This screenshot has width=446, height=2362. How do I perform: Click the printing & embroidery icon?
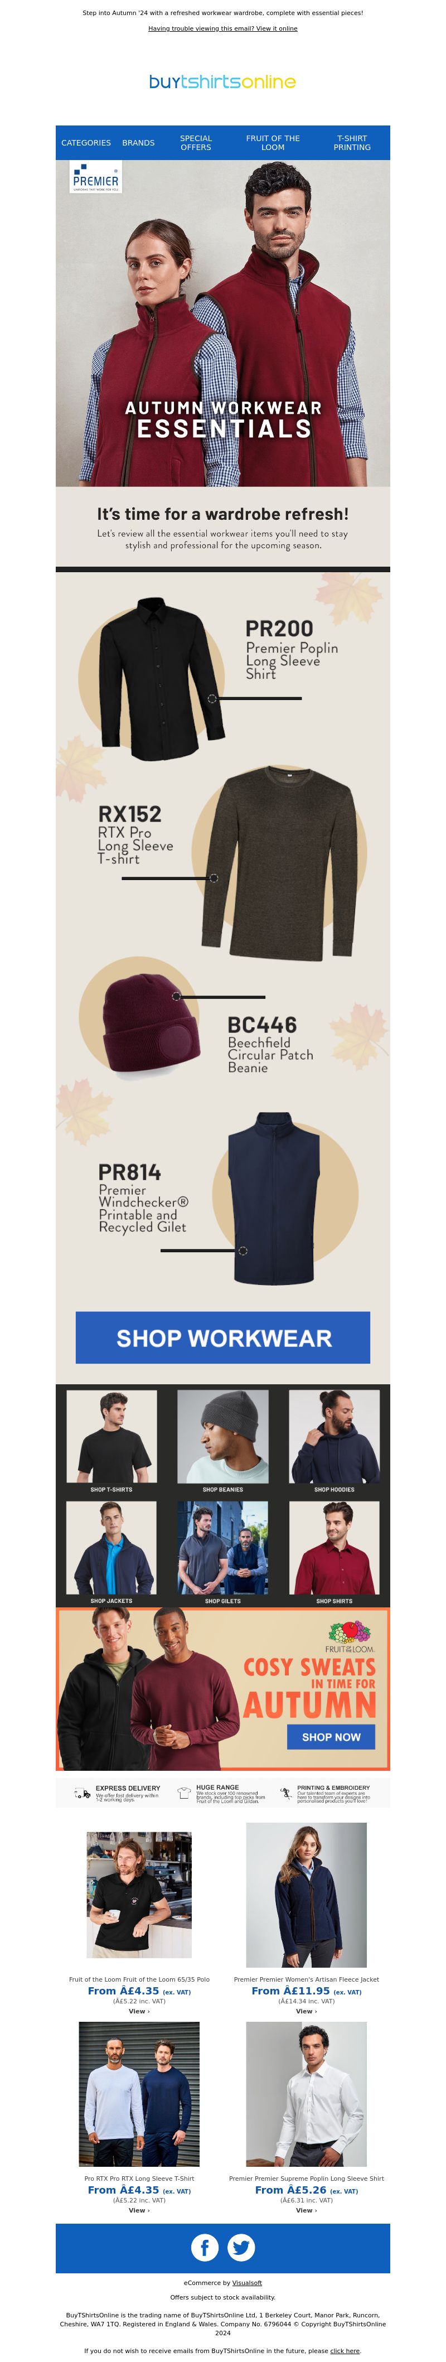[287, 1794]
